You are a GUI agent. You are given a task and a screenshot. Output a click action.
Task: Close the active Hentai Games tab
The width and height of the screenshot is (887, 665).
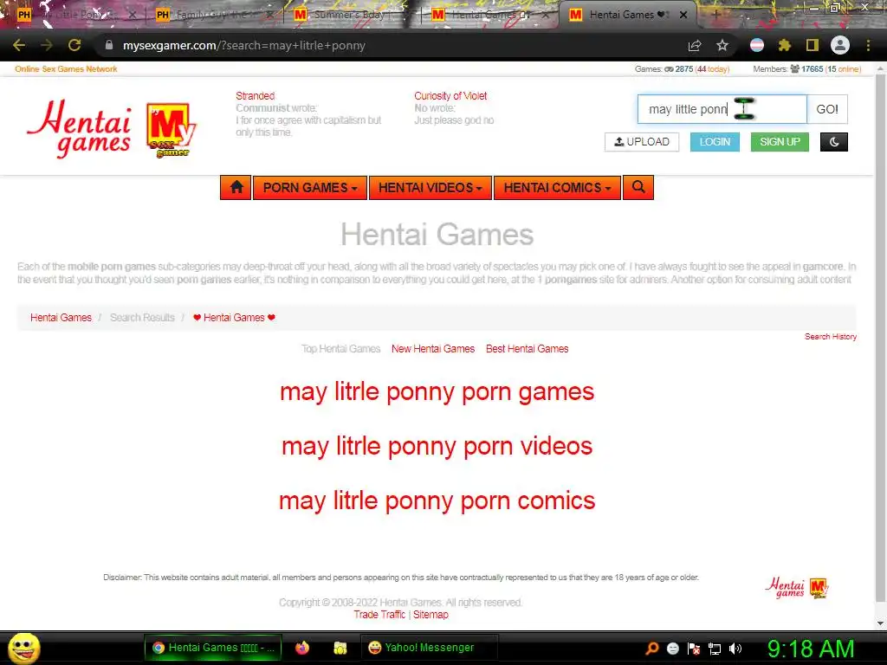[x=683, y=15]
